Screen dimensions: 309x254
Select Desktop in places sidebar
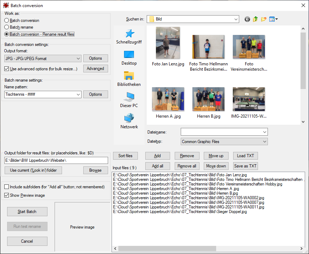pyautogui.click(x=129, y=58)
